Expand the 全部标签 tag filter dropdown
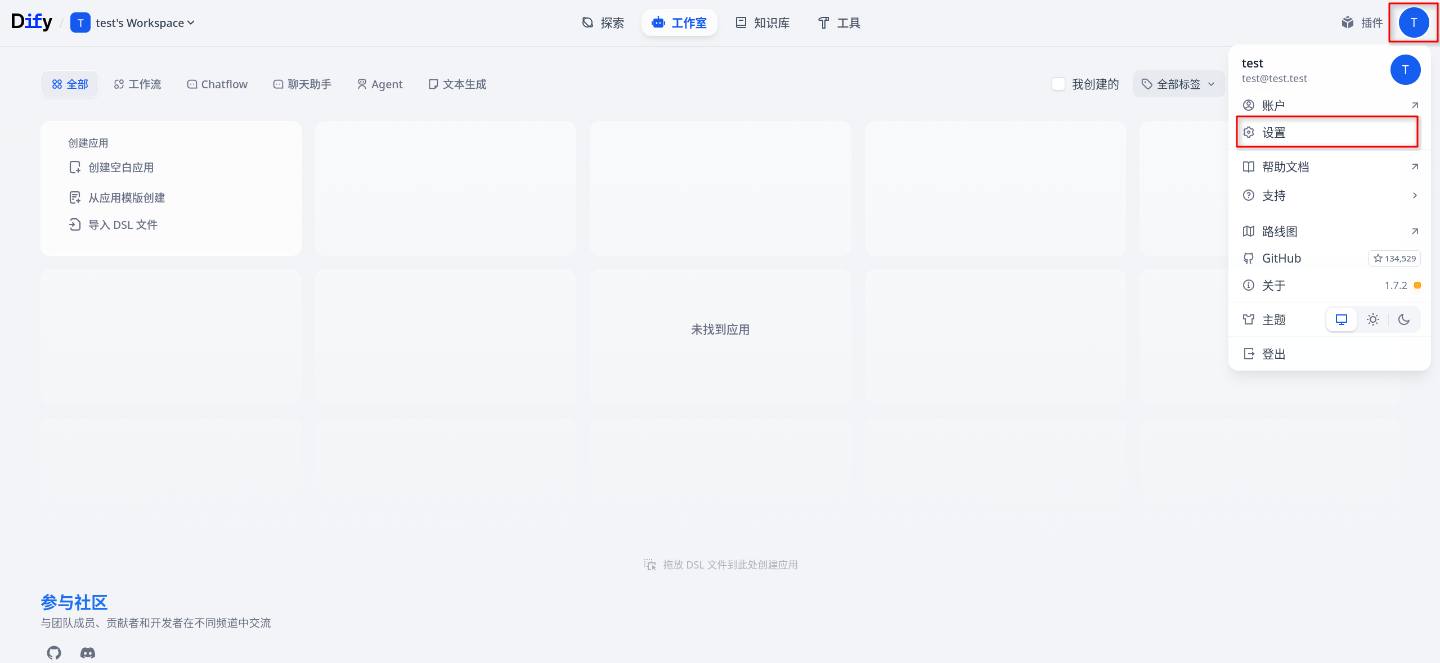Image resolution: width=1440 pixels, height=663 pixels. coord(1178,84)
